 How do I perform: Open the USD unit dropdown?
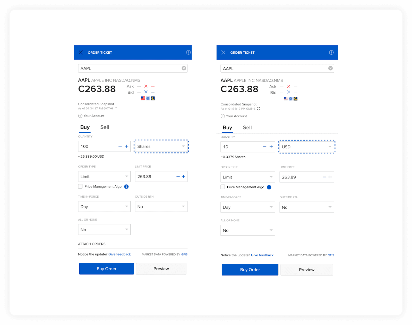click(x=307, y=147)
